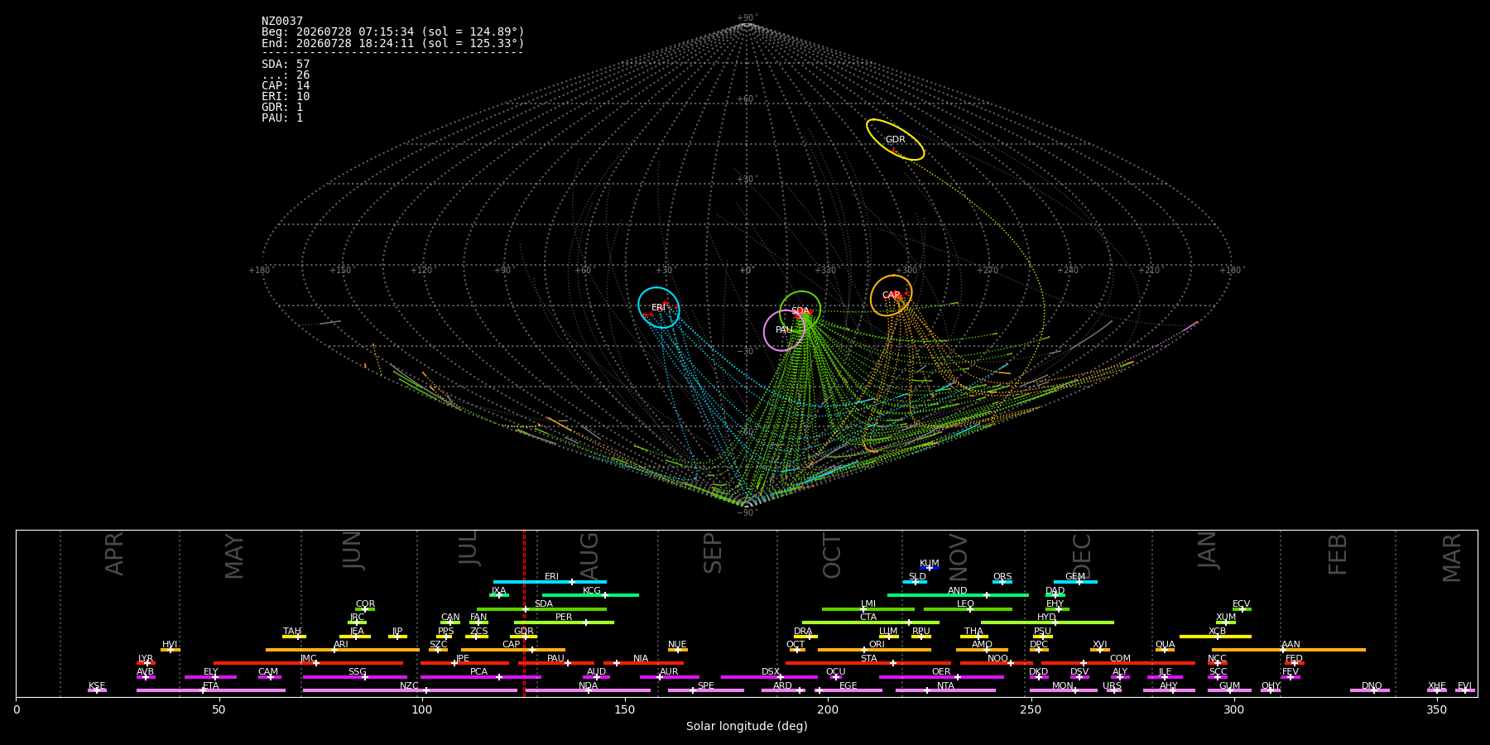
Task: Click the PER shower bar label in timeline
Action: coord(564,618)
